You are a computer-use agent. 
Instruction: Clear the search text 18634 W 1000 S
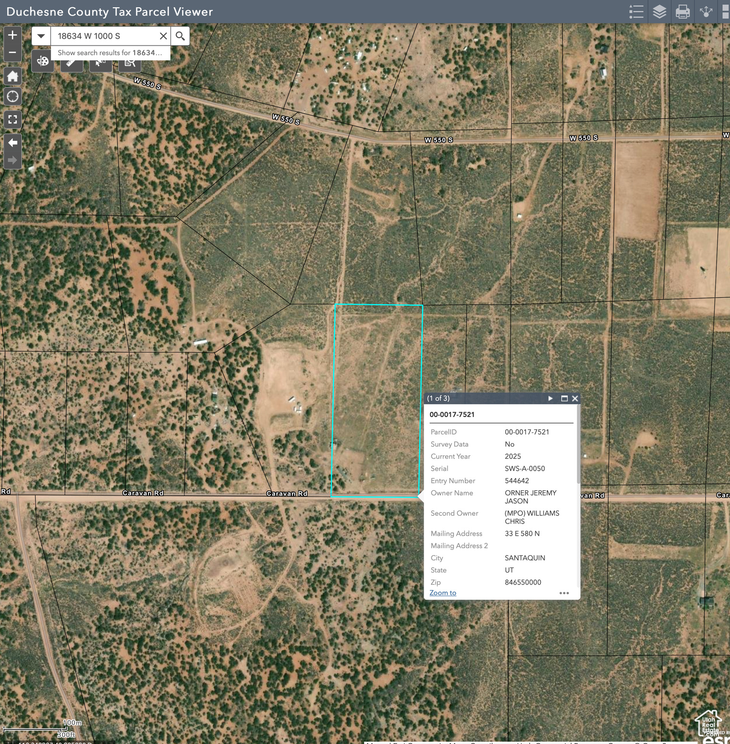coord(163,36)
